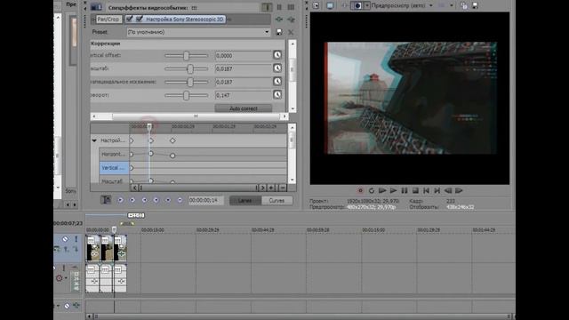Screen dimensions: 569x320
Task: Toggle loop playback under preview
Action: [x=372, y=190]
